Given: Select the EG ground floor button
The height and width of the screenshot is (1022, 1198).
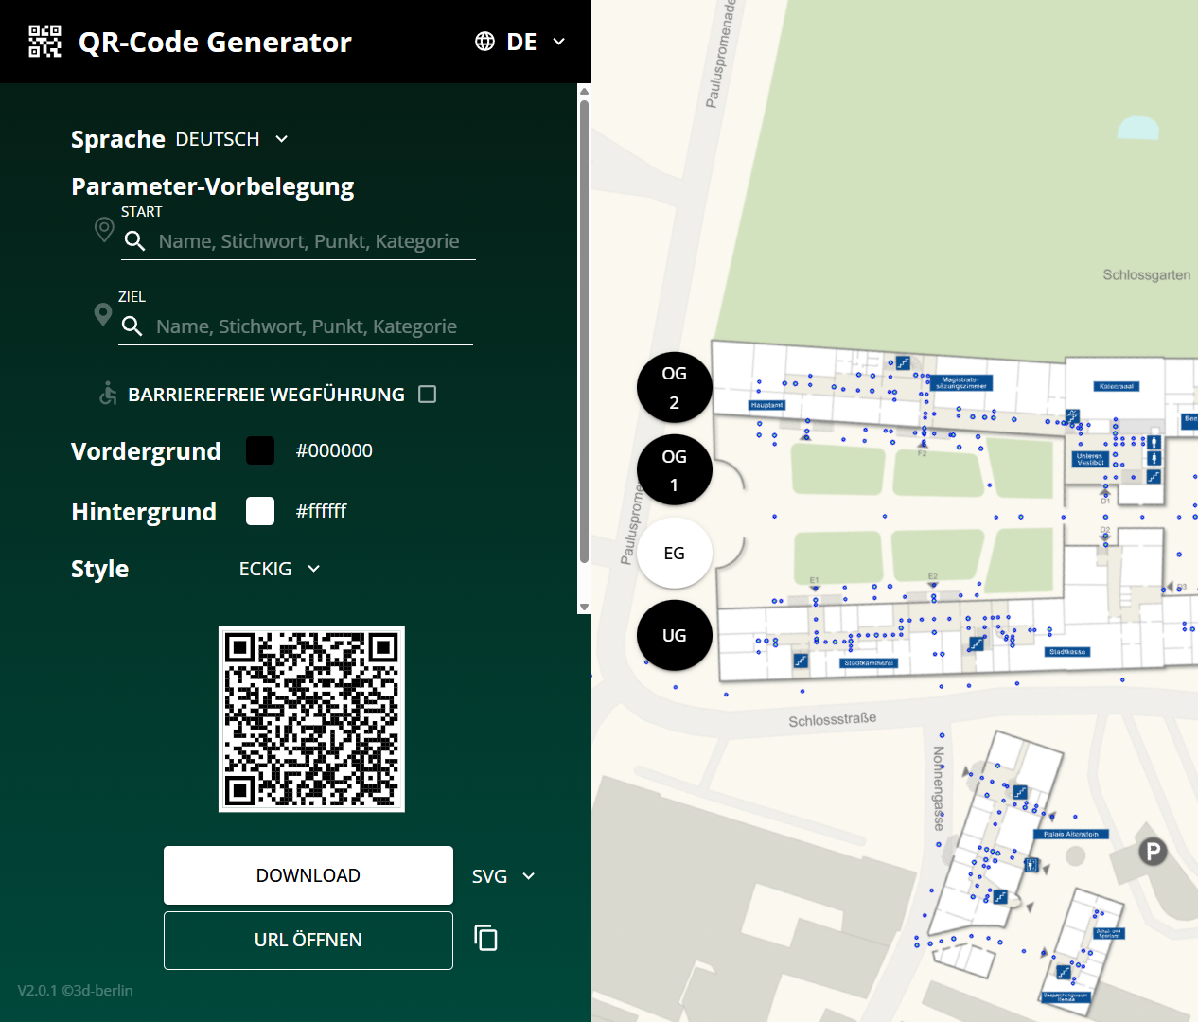Looking at the screenshot, I should (x=674, y=553).
